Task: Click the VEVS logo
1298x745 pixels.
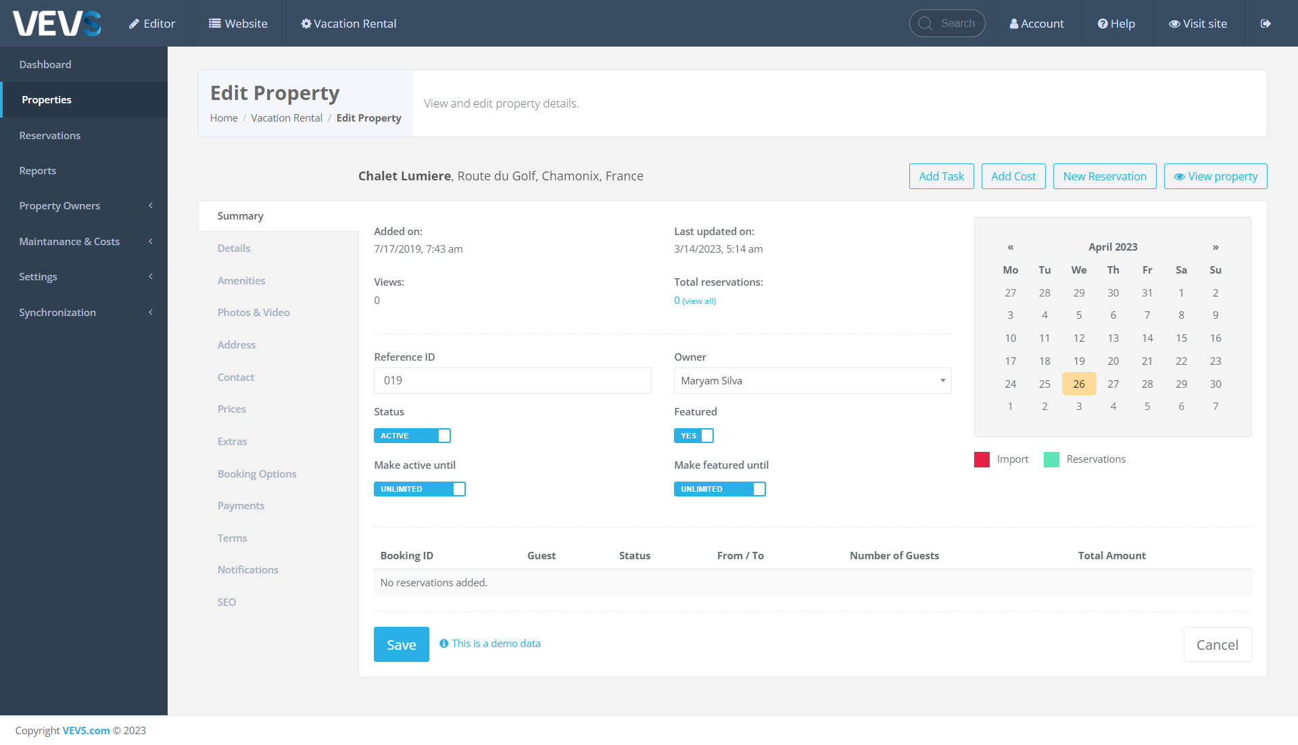Action: (x=57, y=24)
